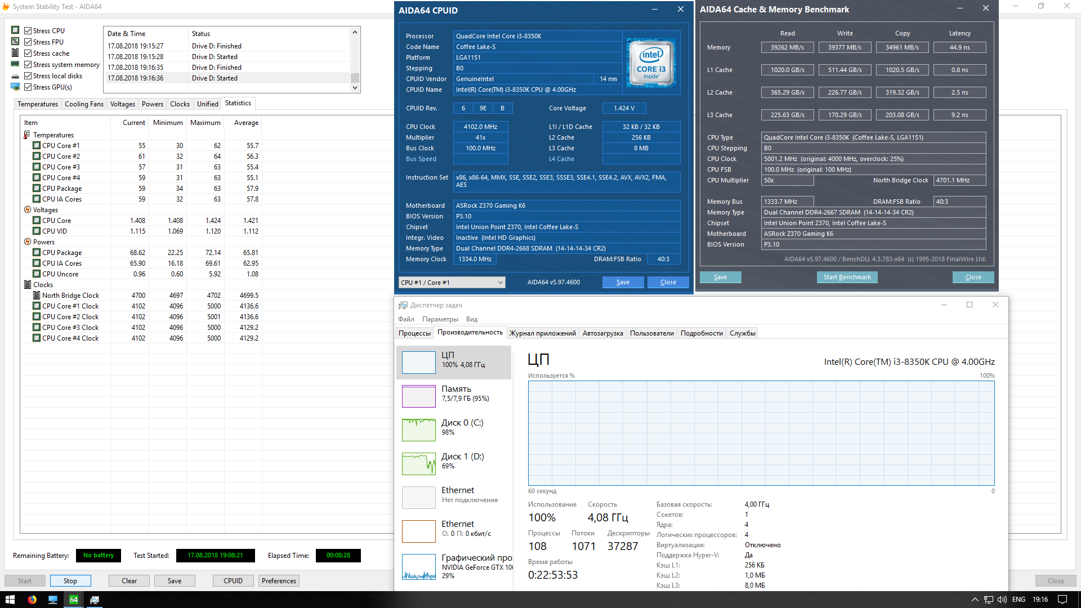The image size is (1081, 608).
Task: Show hidden tray icons chevron
Action: click(975, 600)
